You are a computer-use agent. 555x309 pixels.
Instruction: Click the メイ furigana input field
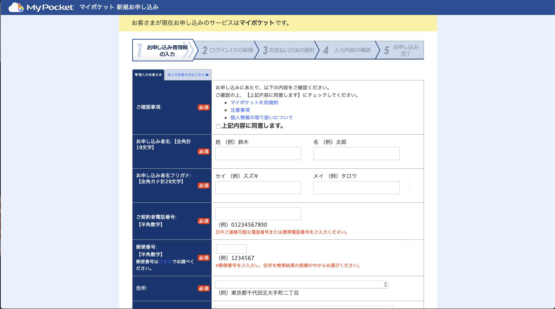pos(357,188)
